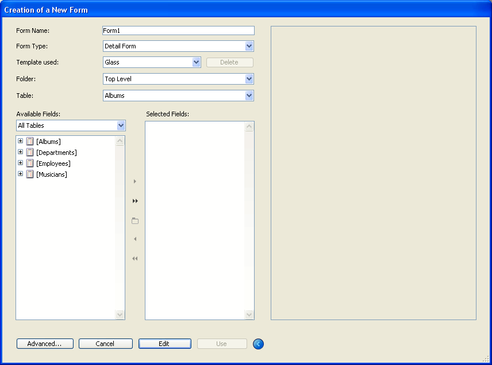Click the Employees table icon
The image size is (492, 365).
[x=30, y=163]
